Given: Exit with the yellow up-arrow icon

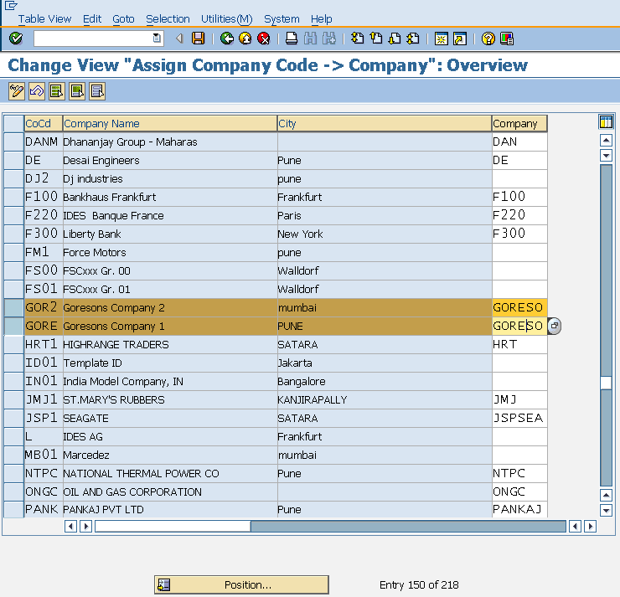Looking at the screenshot, I should (245, 39).
